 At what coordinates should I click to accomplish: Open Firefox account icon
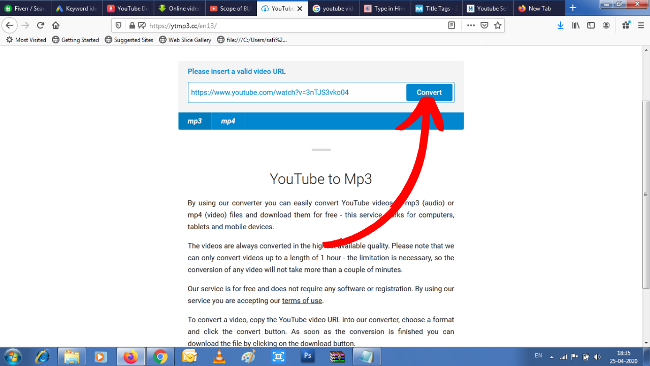point(606,25)
